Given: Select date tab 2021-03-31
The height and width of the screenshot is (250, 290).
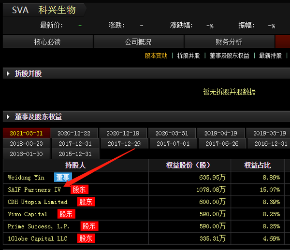Looking at the screenshot, I should (x=26, y=133).
